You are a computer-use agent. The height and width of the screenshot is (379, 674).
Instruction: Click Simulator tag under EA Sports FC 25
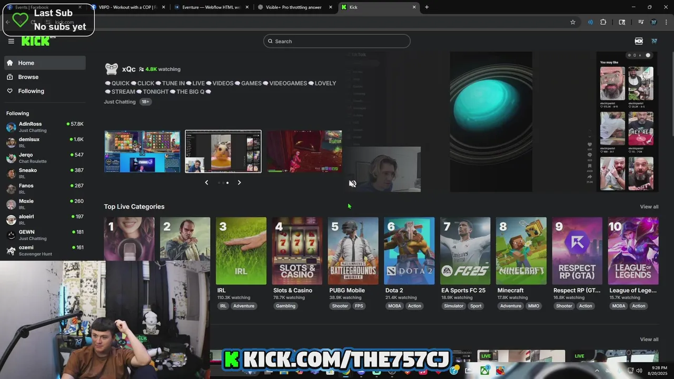click(453, 306)
